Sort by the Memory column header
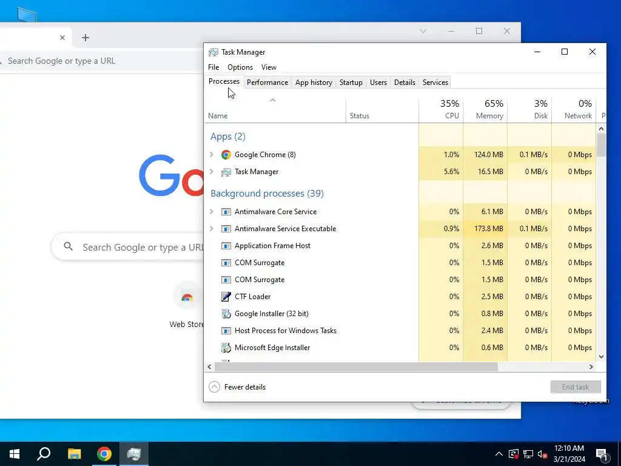Image resolution: width=621 pixels, height=466 pixels. click(x=485, y=110)
